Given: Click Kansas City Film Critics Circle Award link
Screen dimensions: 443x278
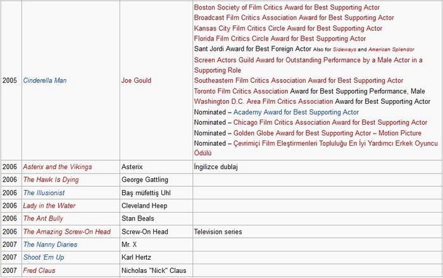Looking at the screenshot, I should pos(288,28).
